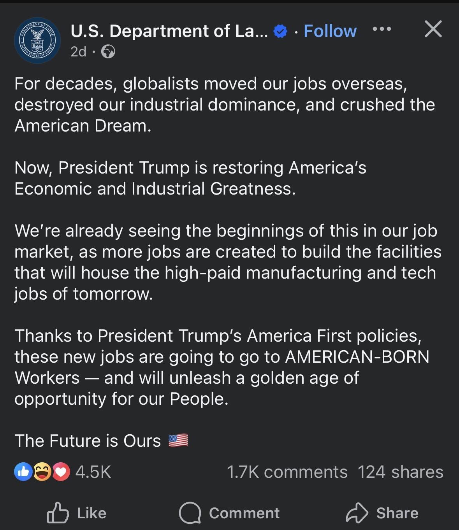Toggle Like on this post
This screenshot has height=530, width=459.
pyautogui.click(x=77, y=513)
